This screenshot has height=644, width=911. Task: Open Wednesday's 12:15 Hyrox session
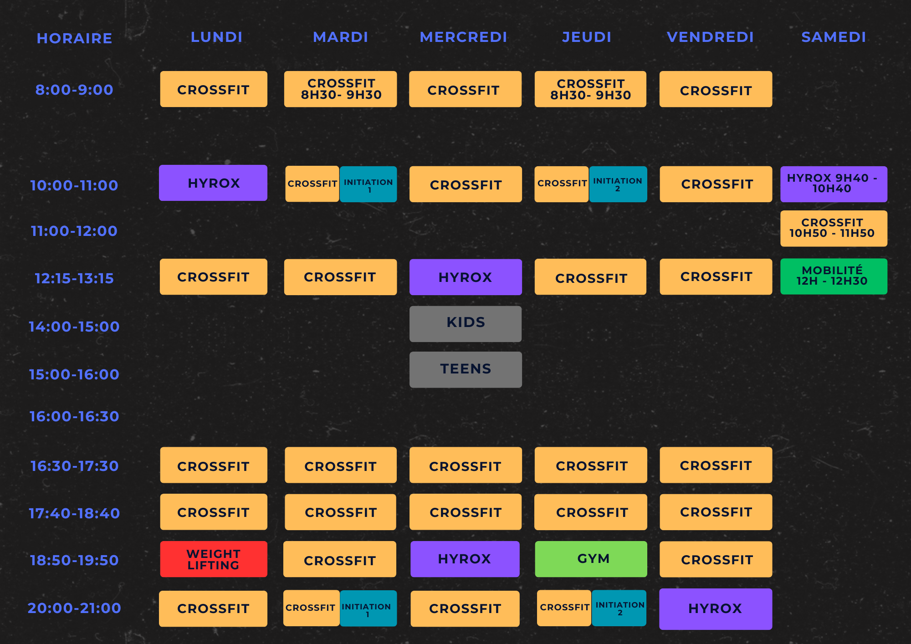click(x=465, y=277)
